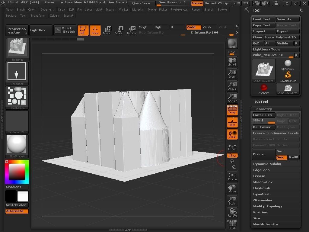
Task: Toggle Zadd sculpt mode
Action: 193,27
